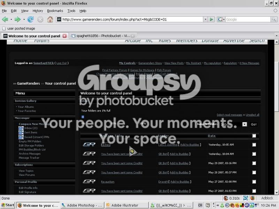The height and width of the screenshot is (209, 279).
Task: Click the green Go arrow beside the address bar
Action: click(x=211, y=19)
